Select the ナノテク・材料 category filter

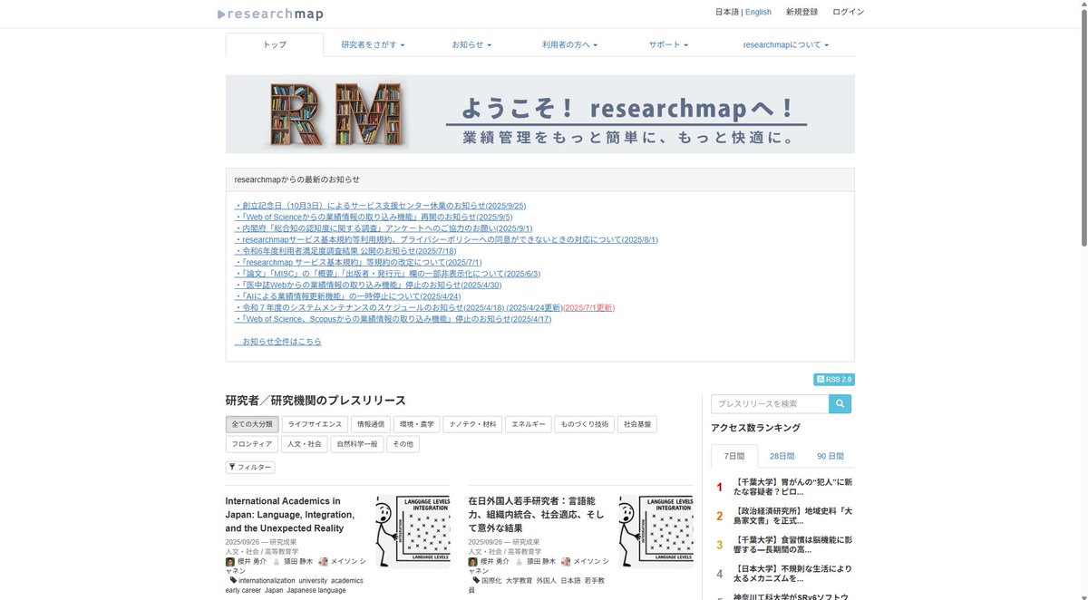coord(472,423)
